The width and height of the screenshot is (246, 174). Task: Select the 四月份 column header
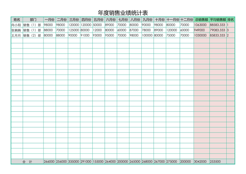tap(86, 20)
